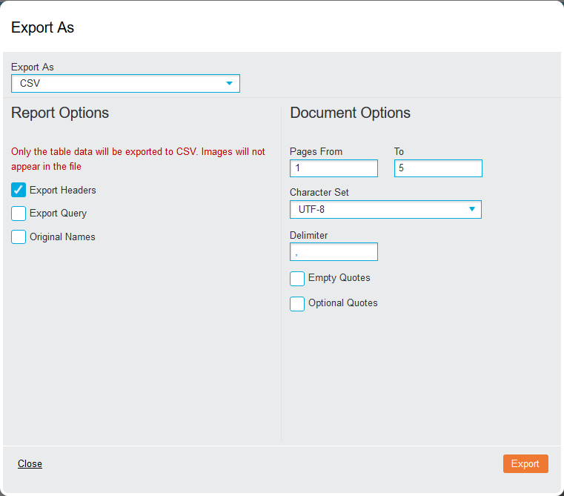
Task: Enable the Export Query checkbox
Action: pyautogui.click(x=19, y=214)
